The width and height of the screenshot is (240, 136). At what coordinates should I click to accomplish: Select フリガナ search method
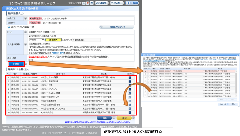click(x=42, y=19)
